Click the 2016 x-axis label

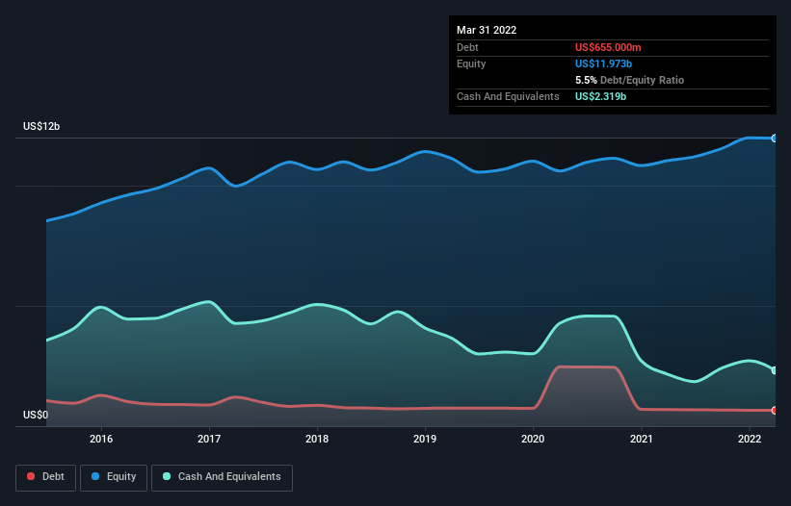[x=101, y=439]
